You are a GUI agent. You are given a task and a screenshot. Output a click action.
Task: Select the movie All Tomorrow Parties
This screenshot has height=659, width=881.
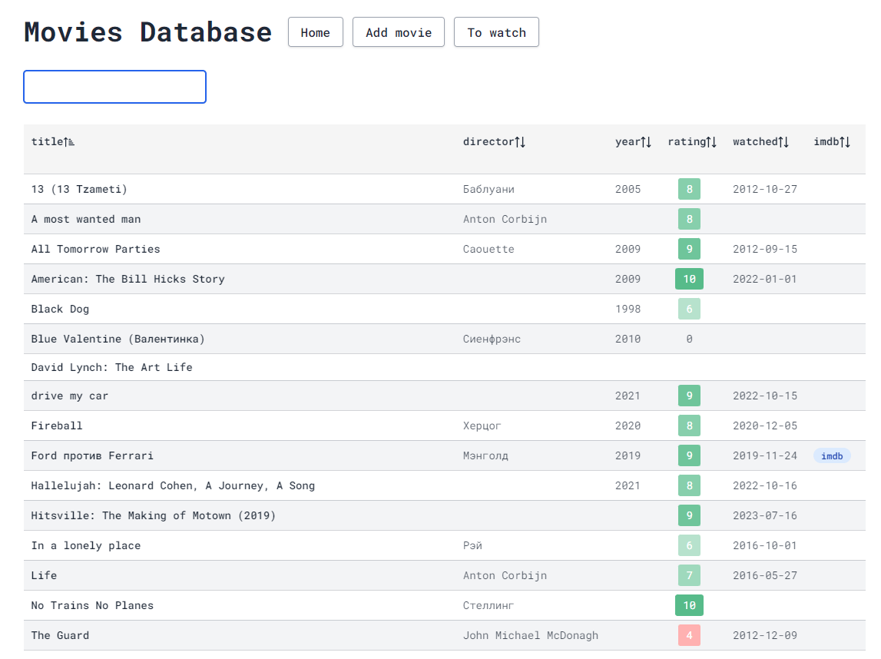click(x=95, y=249)
